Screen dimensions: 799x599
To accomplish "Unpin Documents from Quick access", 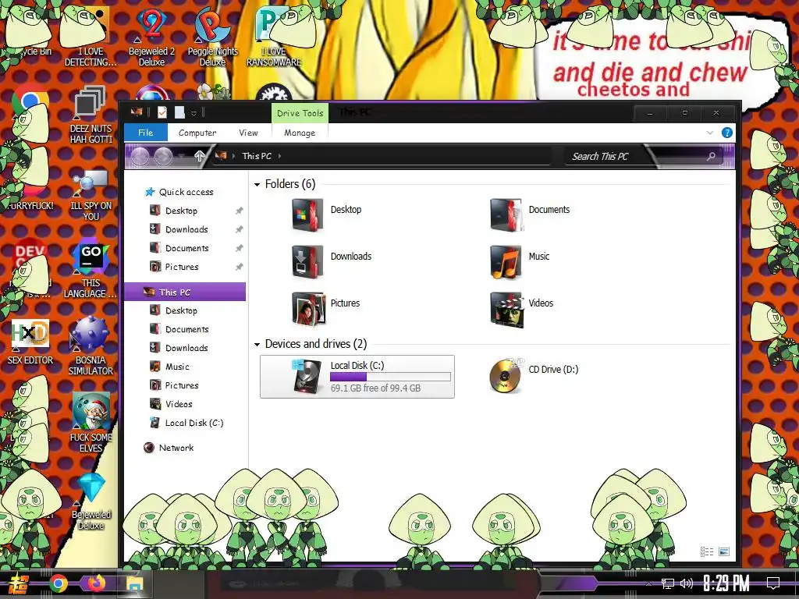I will pyautogui.click(x=239, y=248).
